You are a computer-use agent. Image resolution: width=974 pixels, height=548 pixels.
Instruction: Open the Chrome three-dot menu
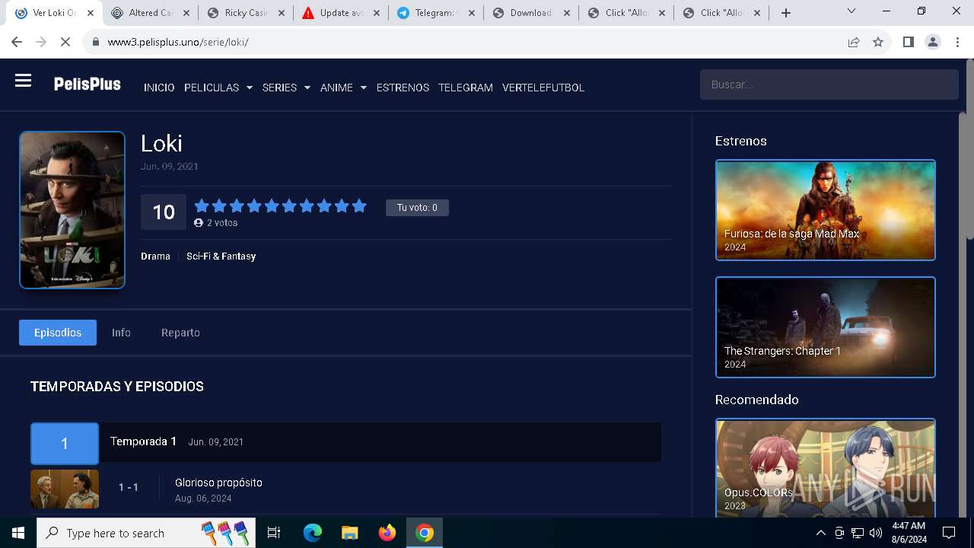[x=957, y=42]
